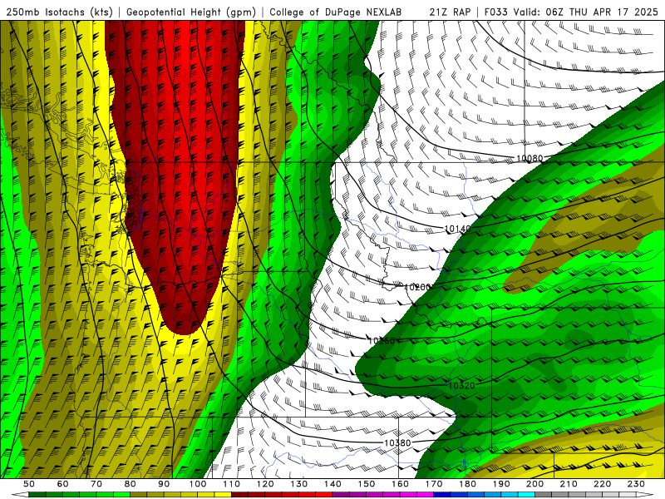Click the cyan swatch left of 200
The width and height of the screenshot is (665, 499).
click(x=526, y=495)
